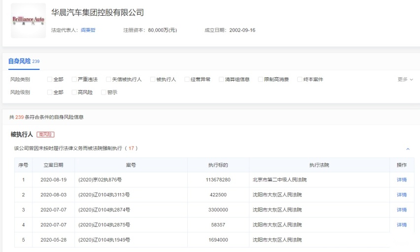
Task: Click the 立案日期 column header
Action: [x=54, y=165]
